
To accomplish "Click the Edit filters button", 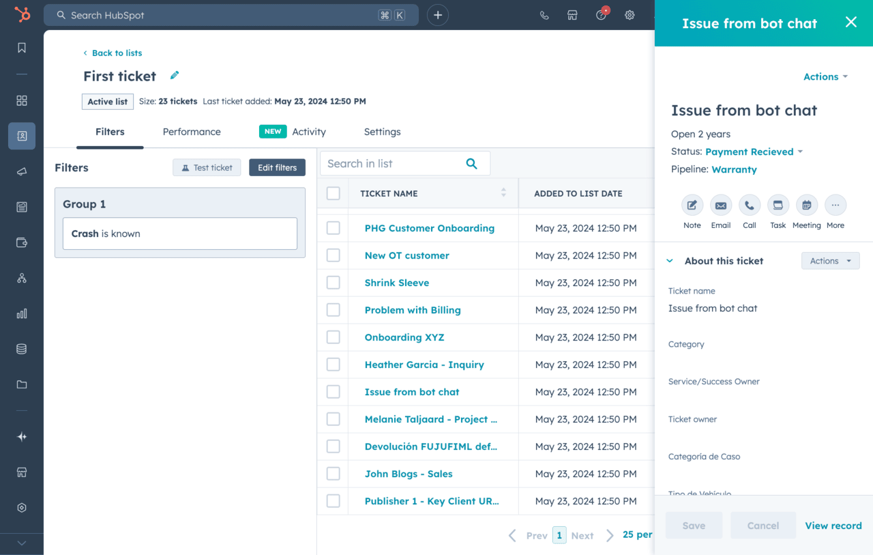I will pyautogui.click(x=277, y=167).
